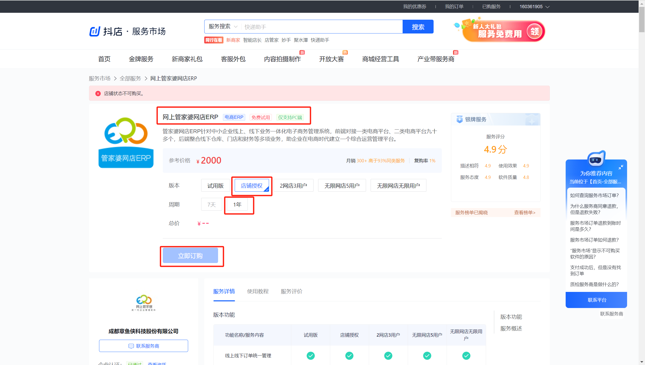Click the 银牌服务 shield badge icon
645x365 pixels.
[x=459, y=119]
